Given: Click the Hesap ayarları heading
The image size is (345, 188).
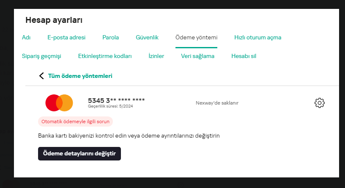Looking at the screenshot, I should tap(54, 20).
